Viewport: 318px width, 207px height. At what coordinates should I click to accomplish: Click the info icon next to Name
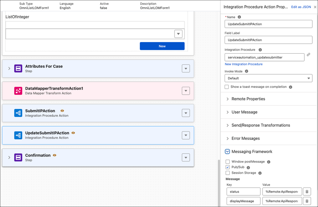coord(239,17)
